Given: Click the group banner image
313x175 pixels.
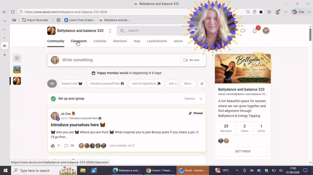Looking at the screenshot, I should coord(243,69).
